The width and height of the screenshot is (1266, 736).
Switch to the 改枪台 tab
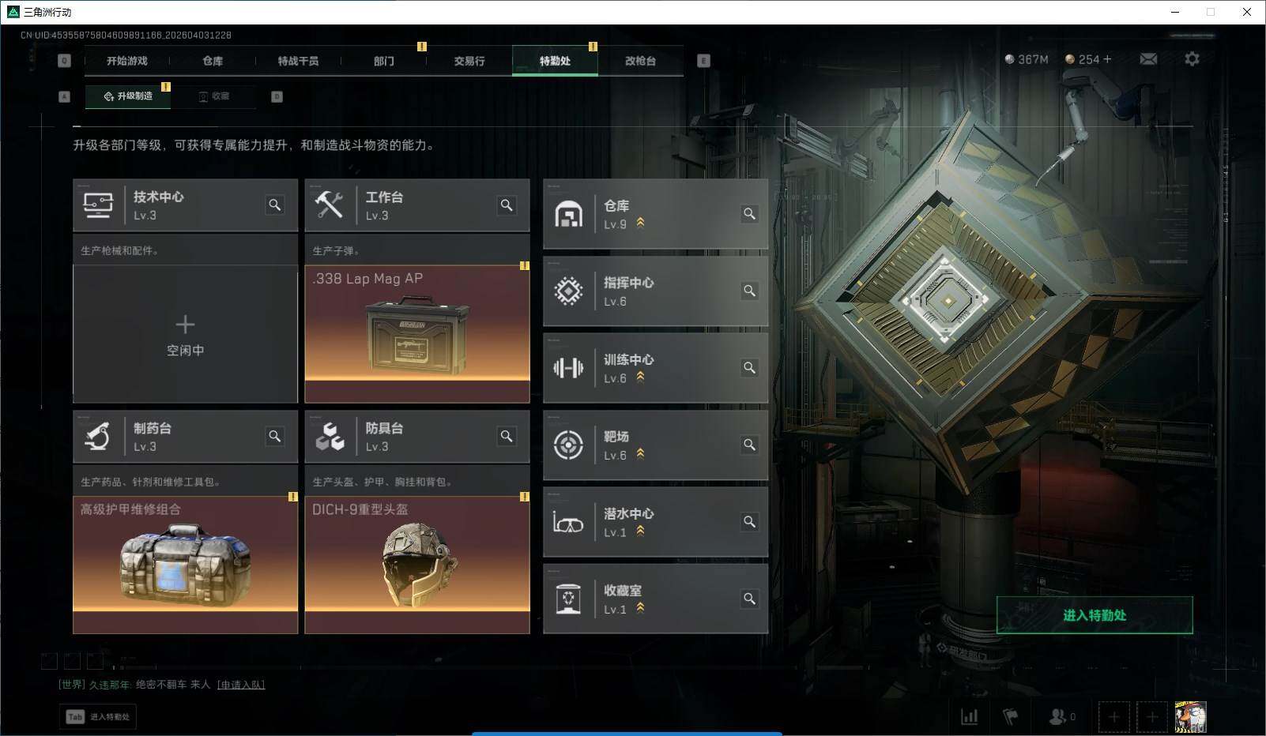point(640,61)
